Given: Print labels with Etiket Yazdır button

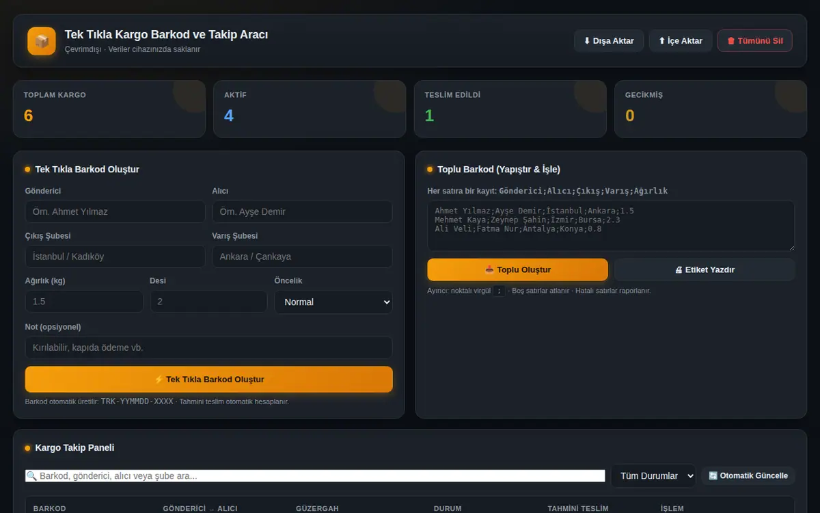Looking at the screenshot, I should coord(705,269).
